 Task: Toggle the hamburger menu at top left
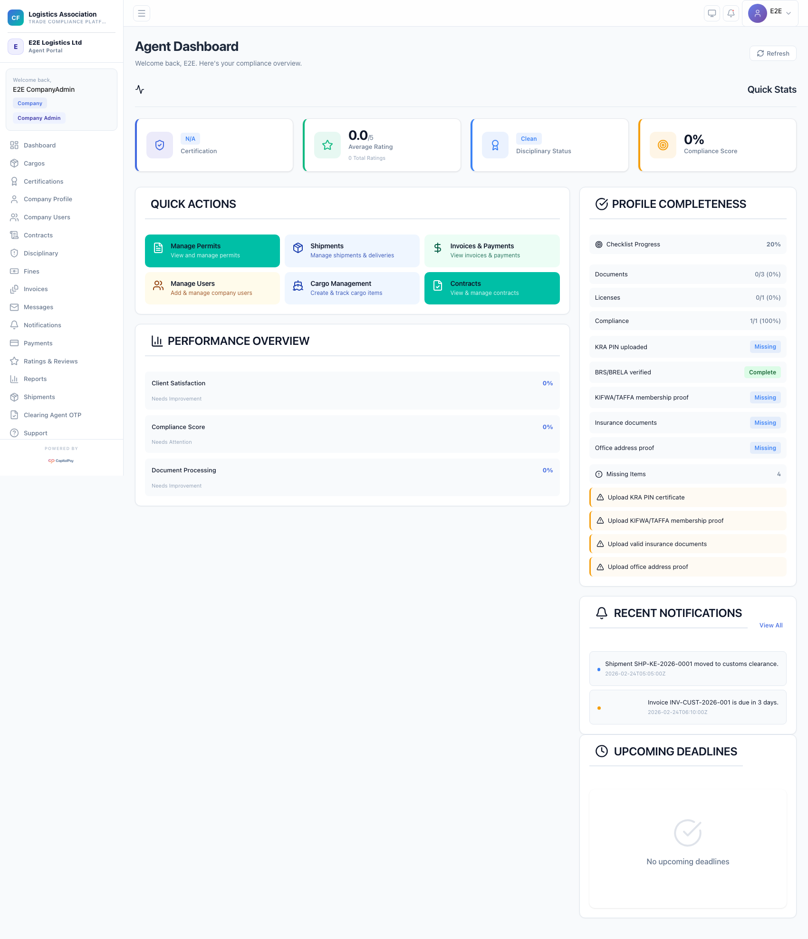tap(141, 13)
